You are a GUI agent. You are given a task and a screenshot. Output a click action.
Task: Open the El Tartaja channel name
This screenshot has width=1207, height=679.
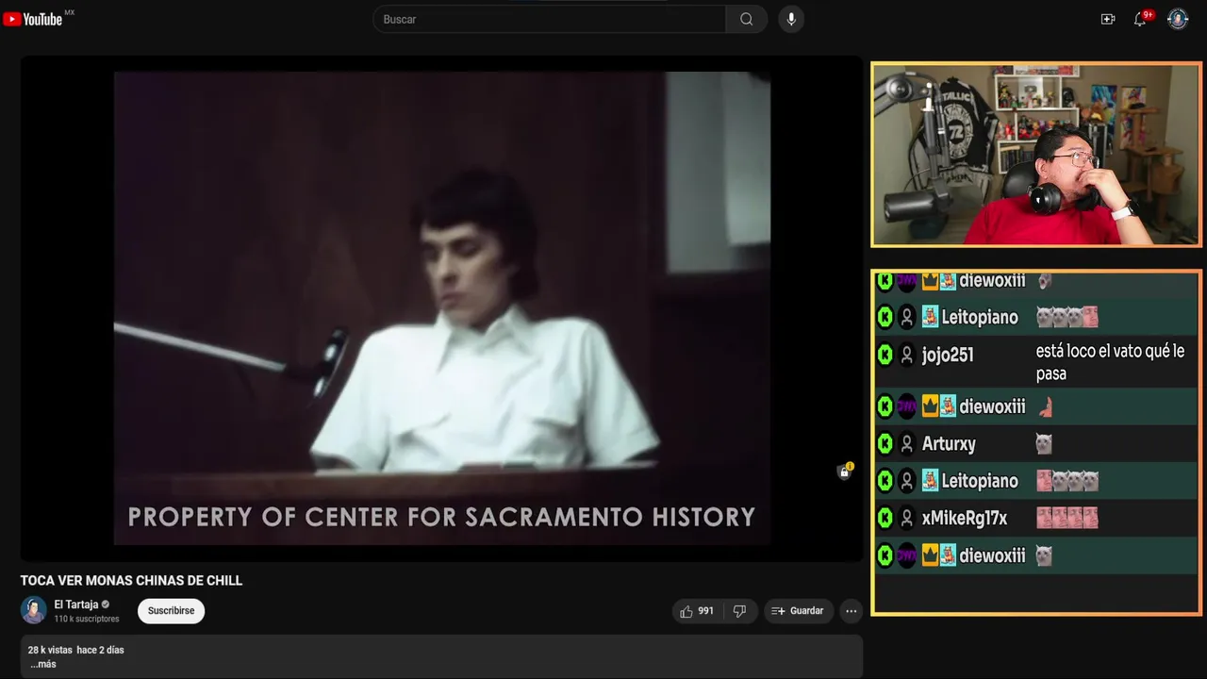click(x=76, y=604)
